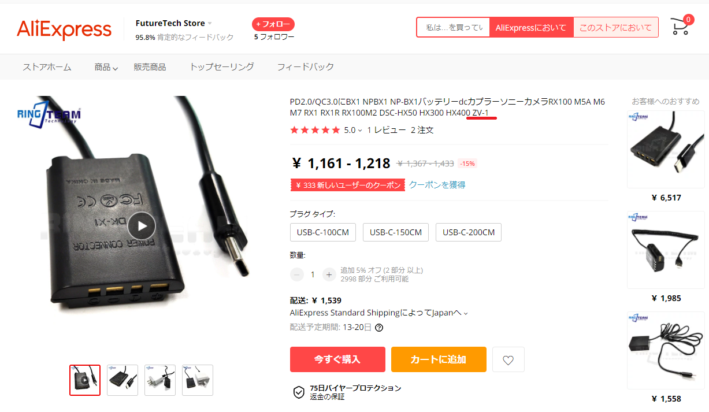
Task: Click the AliExpress logo
Action: coord(64,29)
